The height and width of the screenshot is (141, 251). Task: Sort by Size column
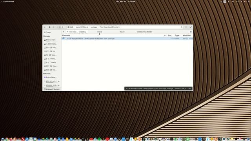coord(169,35)
